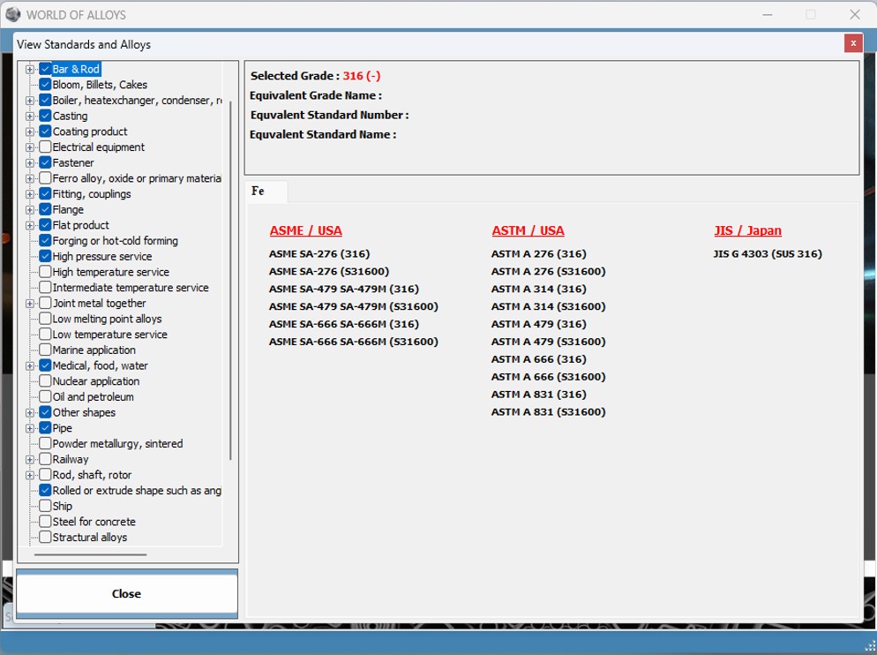Select JIS G 4303 (SUS 316) standard
Image resolution: width=877 pixels, height=655 pixels.
point(768,253)
